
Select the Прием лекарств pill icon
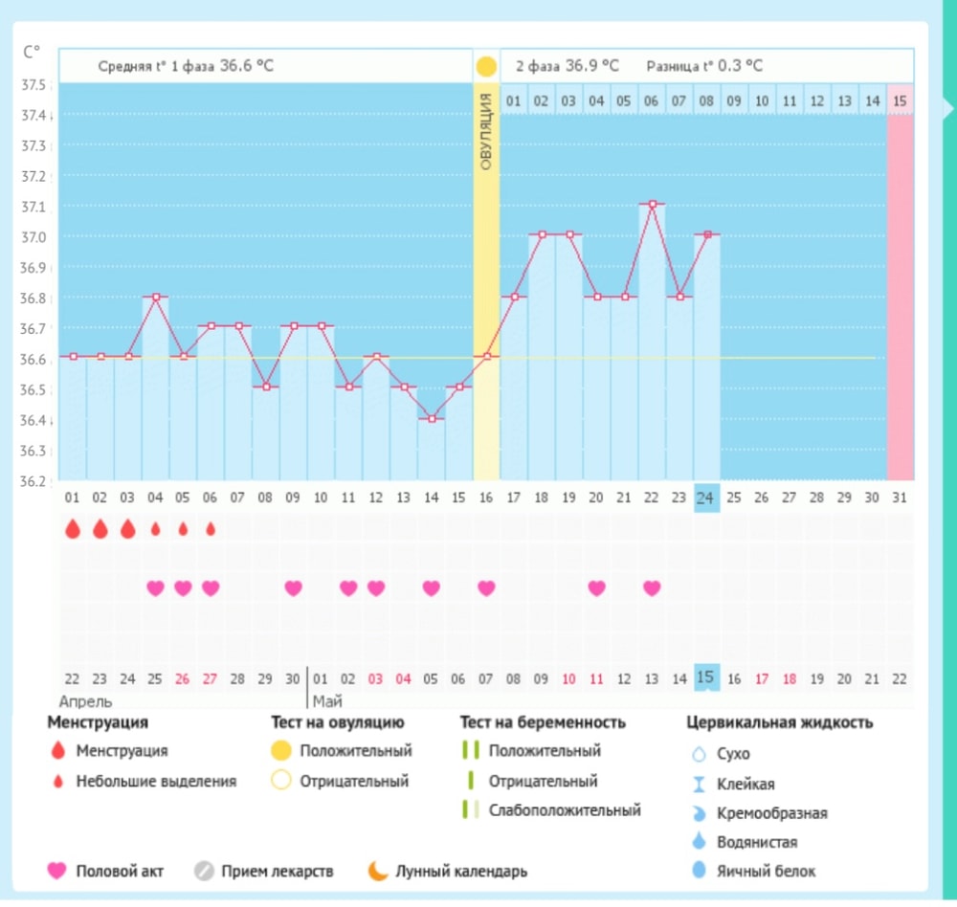(202, 871)
